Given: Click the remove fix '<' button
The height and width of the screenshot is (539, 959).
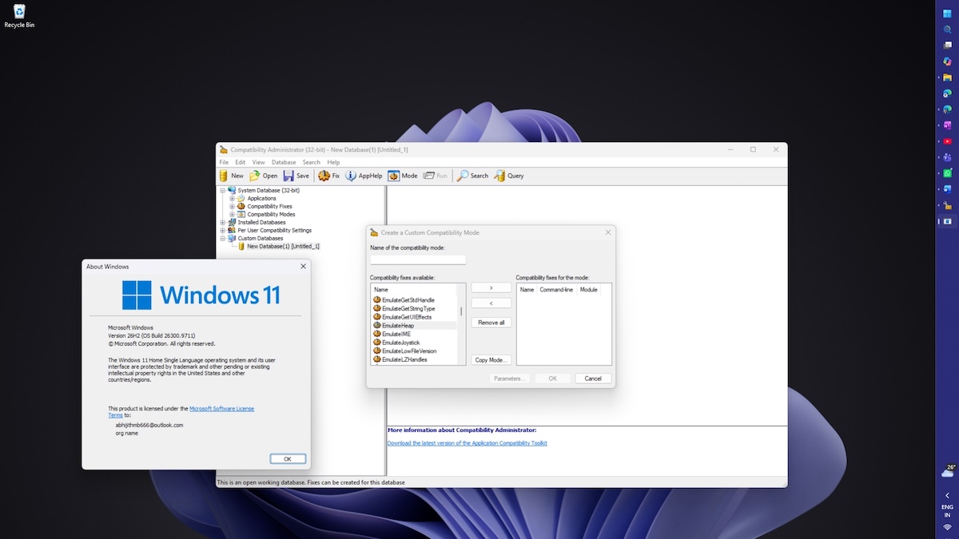Looking at the screenshot, I should (491, 303).
